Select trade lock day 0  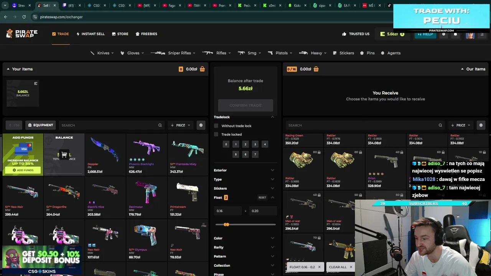click(226, 144)
